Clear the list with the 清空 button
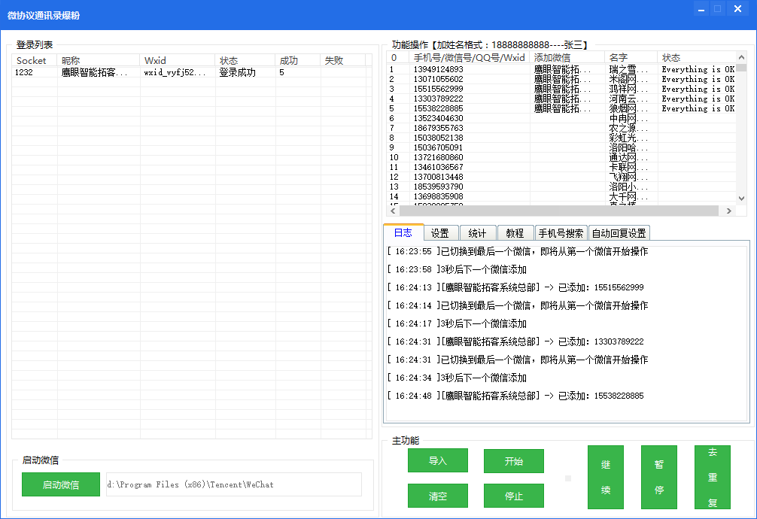Screen dimensions: 757x519 pos(437,496)
